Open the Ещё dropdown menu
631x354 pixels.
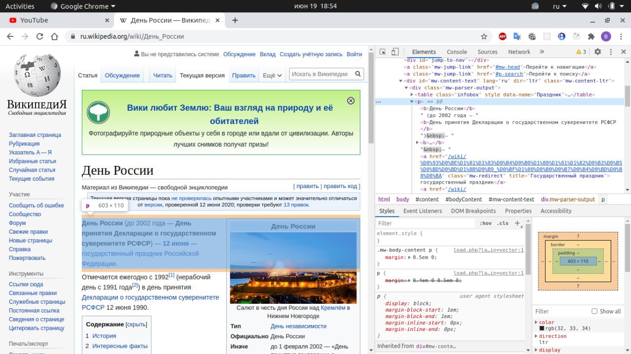272,75
